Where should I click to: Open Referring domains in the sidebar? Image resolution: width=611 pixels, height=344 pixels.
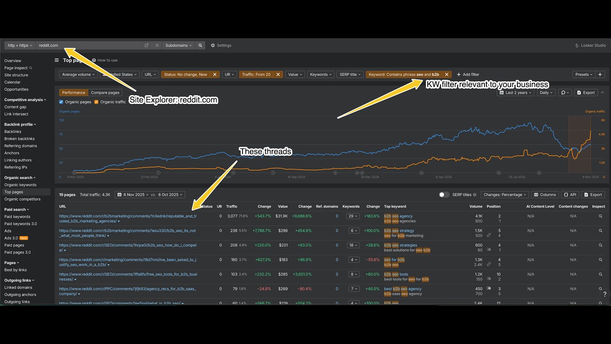click(x=21, y=146)
